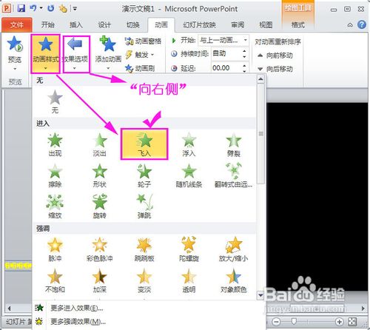Viewport: 370px width, 330px height.
Task: Select the 随机线条 random bars effect
Action: tap(189, 175)
